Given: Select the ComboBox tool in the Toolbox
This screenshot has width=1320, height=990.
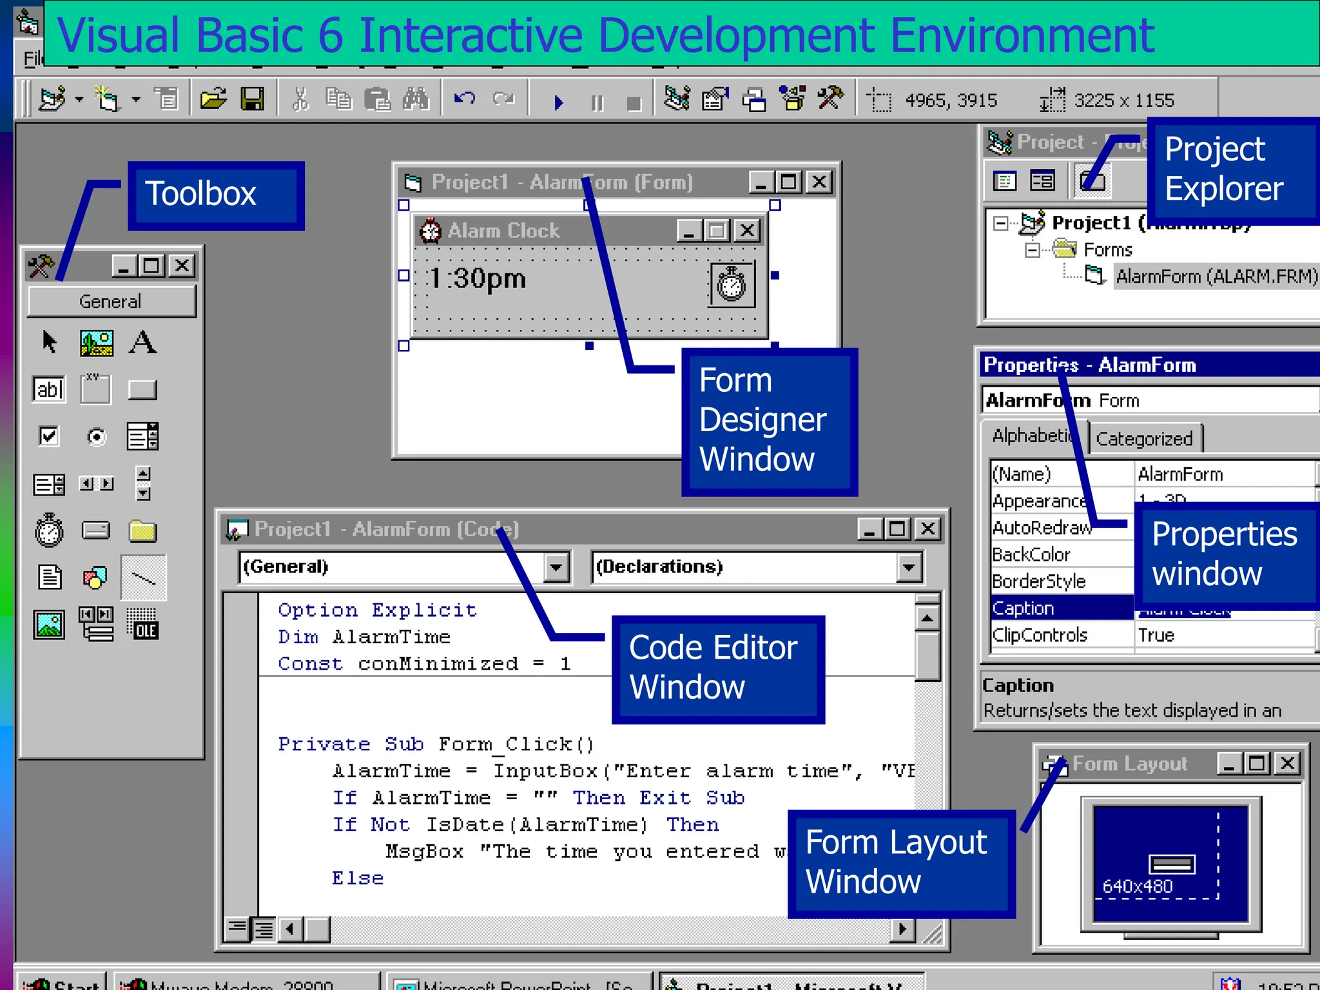Looking at the screenshot, I should coord(142,436).
